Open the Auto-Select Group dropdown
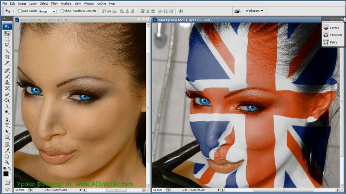346x194 pixels. 47,11
